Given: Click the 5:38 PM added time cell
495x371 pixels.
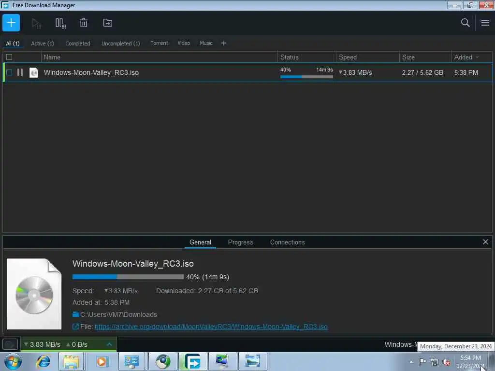Looking at the screenshot, I should click(x=466, y=72).
